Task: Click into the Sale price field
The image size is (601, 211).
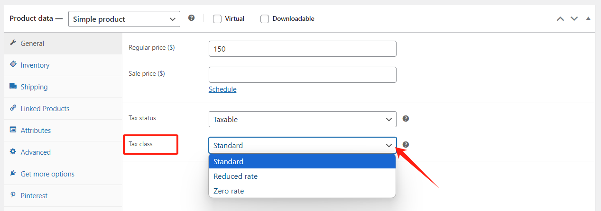Action: (302, 75)
